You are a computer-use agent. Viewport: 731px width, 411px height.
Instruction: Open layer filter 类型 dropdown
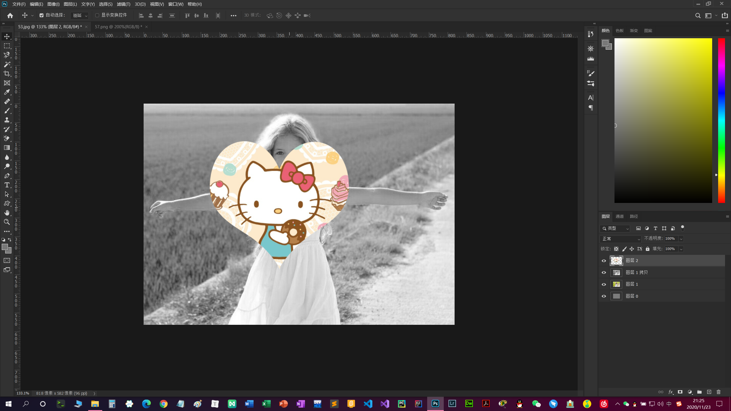[615, 228]
